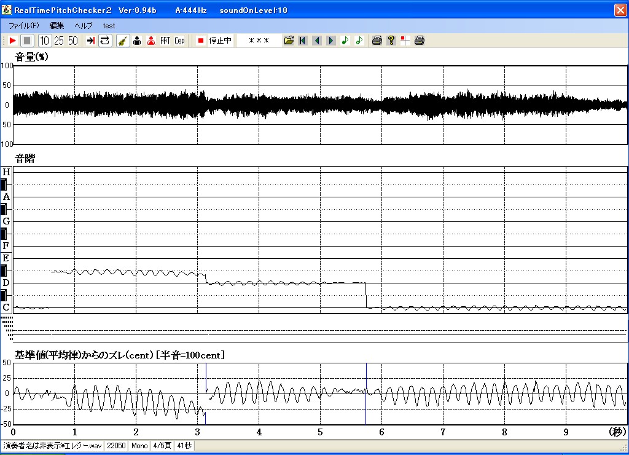
Task: Open the ヘルプ menu
Action: click(84, 26)
